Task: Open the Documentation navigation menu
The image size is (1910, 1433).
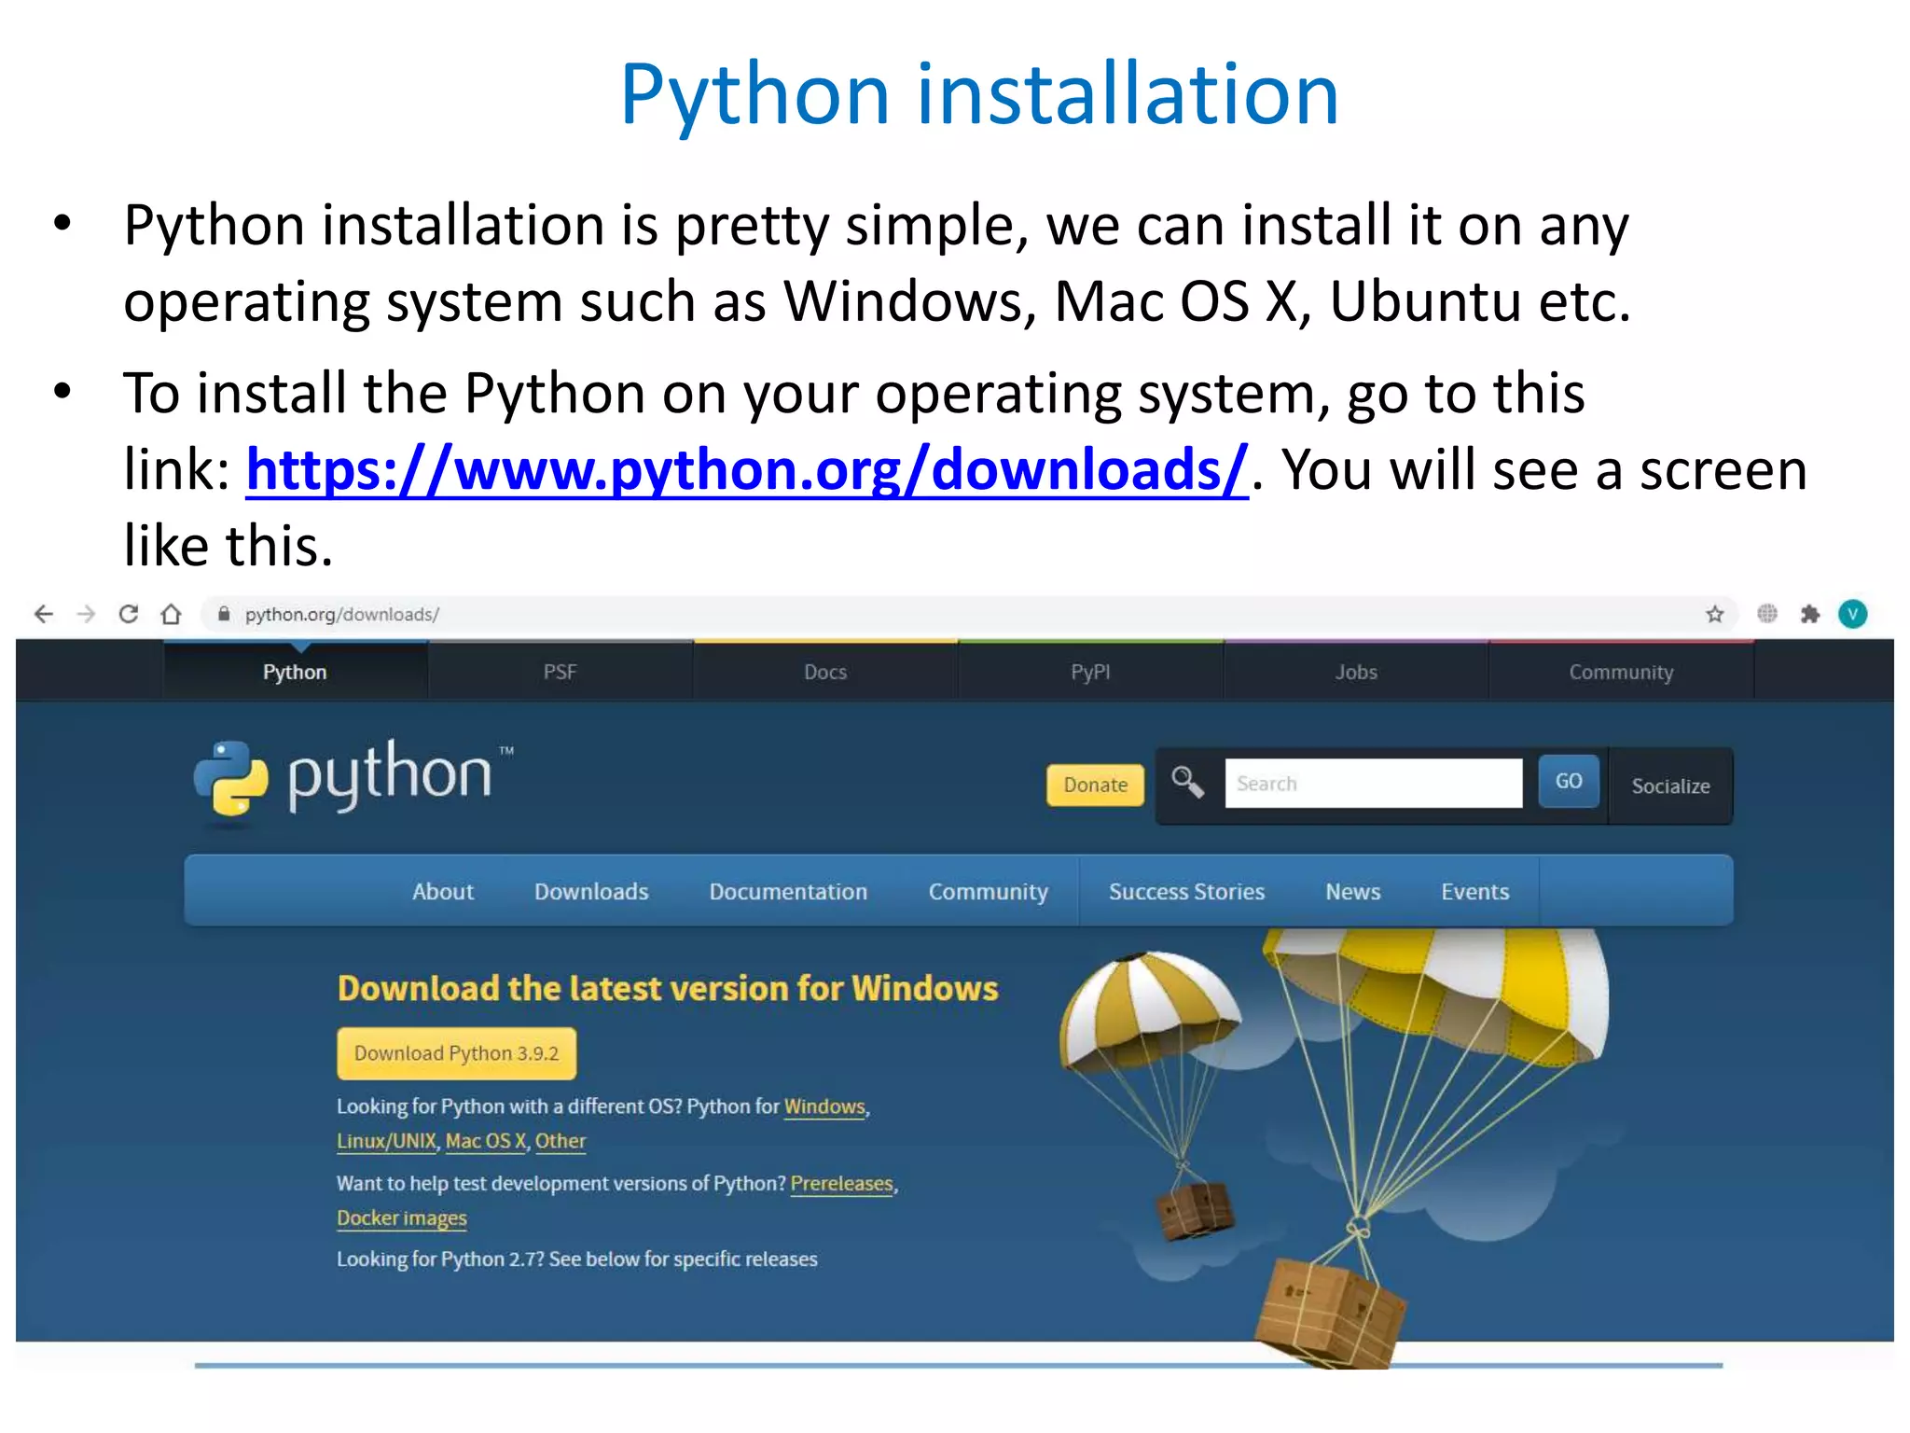Action: click(787, 891)
